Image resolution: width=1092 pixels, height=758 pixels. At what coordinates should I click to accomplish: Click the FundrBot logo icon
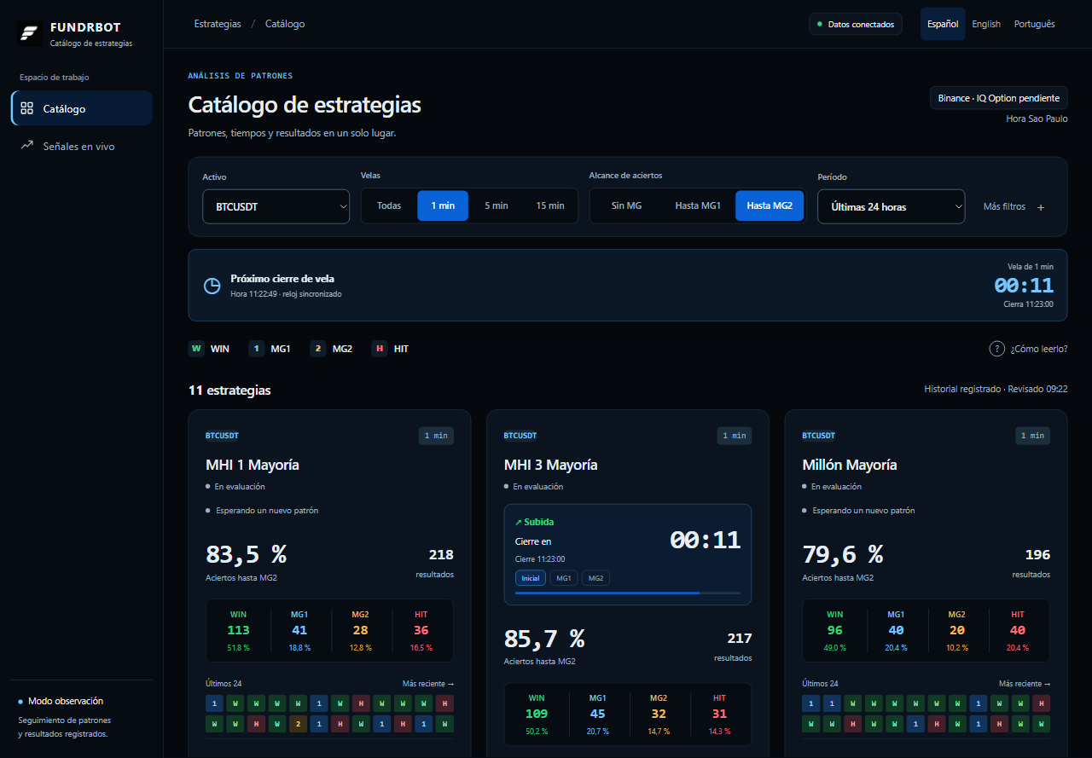[x=31, y=33]
